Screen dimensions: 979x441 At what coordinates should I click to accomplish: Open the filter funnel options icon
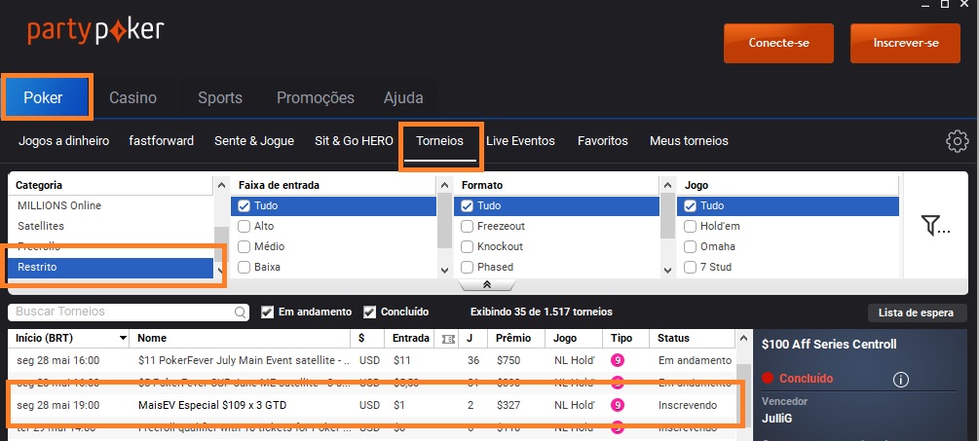[x=935, y=226]
